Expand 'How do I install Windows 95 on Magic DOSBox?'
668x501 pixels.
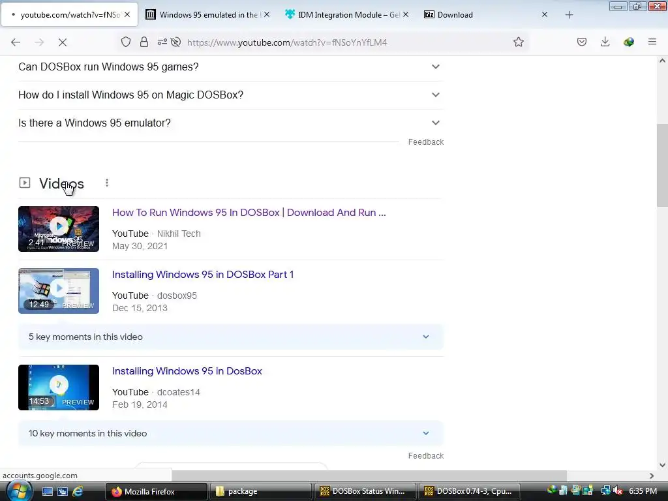tap(230, 95)
